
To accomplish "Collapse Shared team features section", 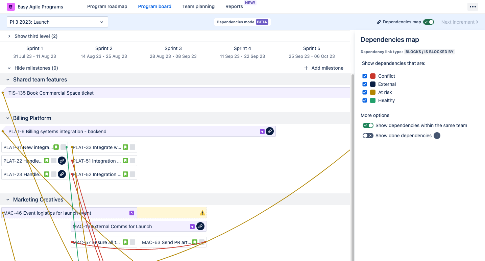I will (x=8, y=79).
